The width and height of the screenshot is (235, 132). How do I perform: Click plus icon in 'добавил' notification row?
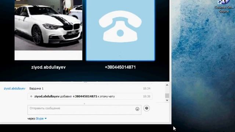coord(31,96)
